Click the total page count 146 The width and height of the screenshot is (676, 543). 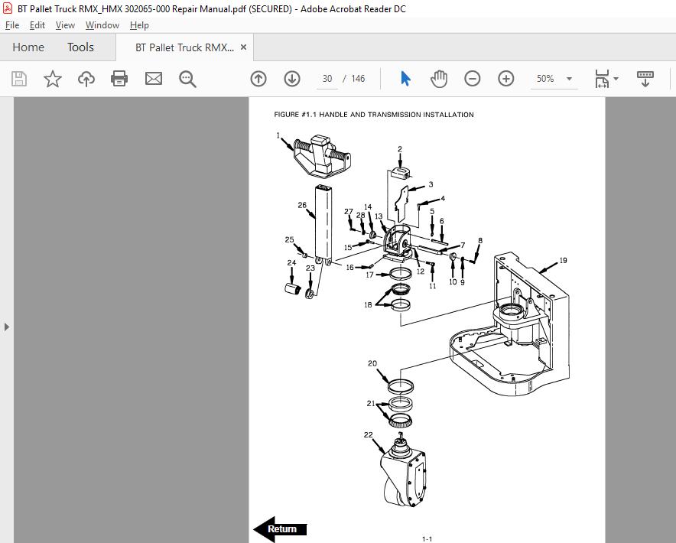click(x=358, y=79)
